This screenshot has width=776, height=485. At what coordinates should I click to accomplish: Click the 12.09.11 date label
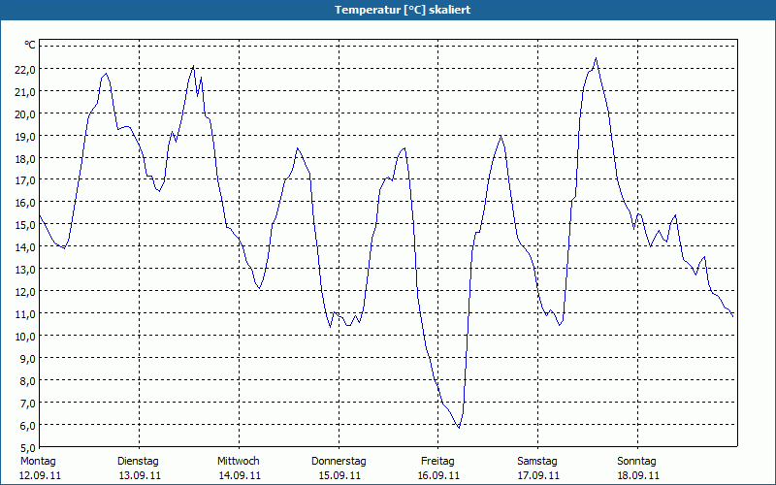[40, 475]
